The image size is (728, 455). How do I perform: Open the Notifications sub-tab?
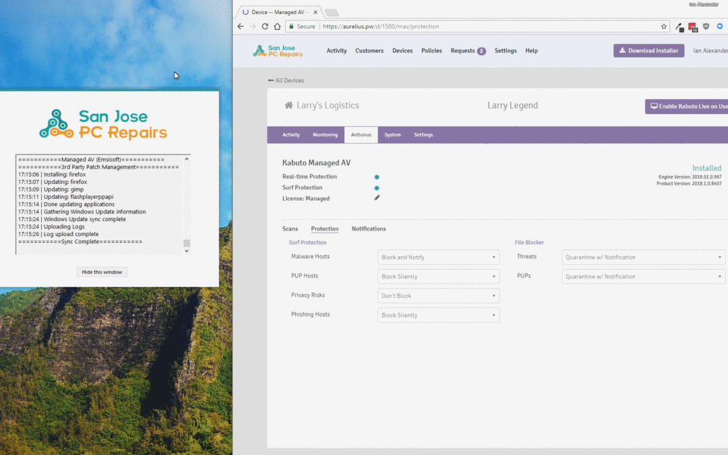click(369, 229)
